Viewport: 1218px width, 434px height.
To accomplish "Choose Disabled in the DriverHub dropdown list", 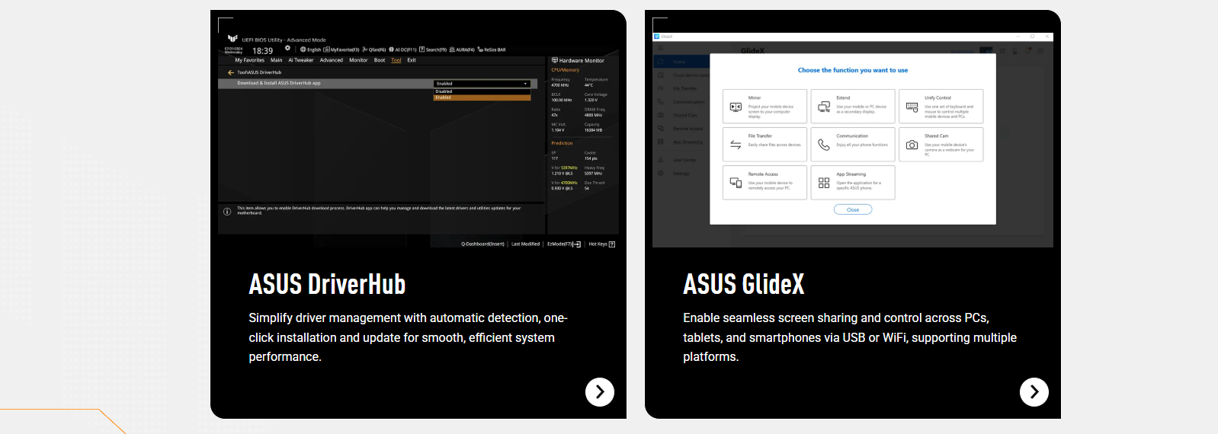I will (482, 91).
